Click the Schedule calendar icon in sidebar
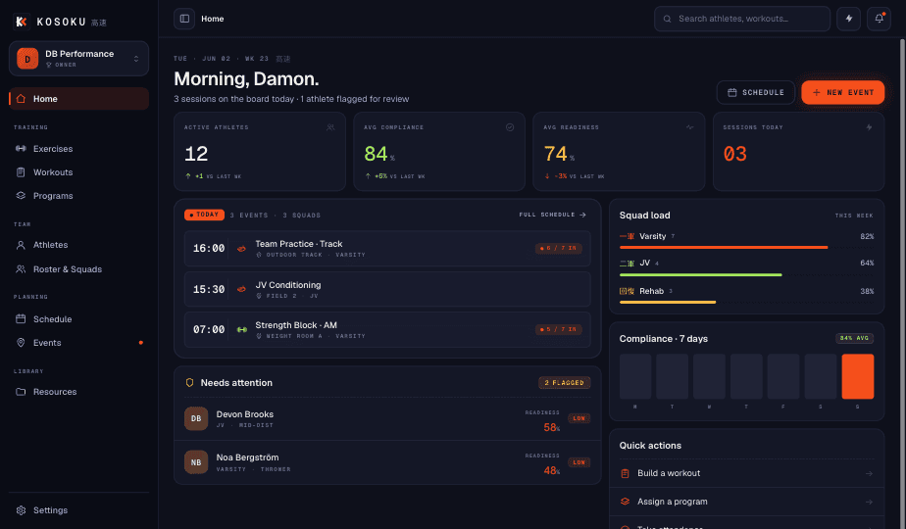 pos(21,318)
